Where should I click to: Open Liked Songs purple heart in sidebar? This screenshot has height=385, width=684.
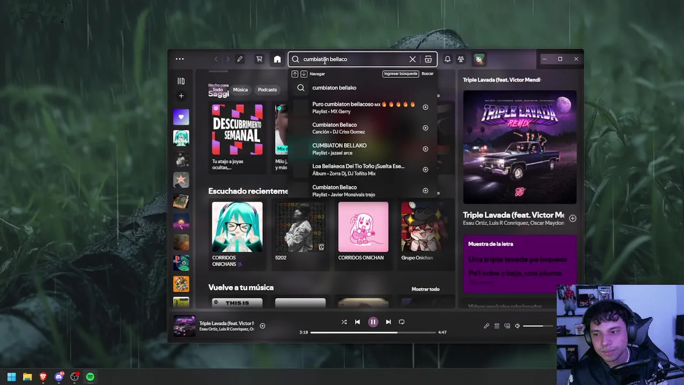[x=181, y=117]
